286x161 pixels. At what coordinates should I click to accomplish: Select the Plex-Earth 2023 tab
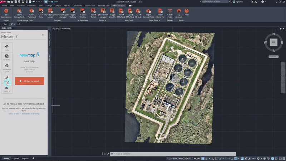[x=118, y=6]
